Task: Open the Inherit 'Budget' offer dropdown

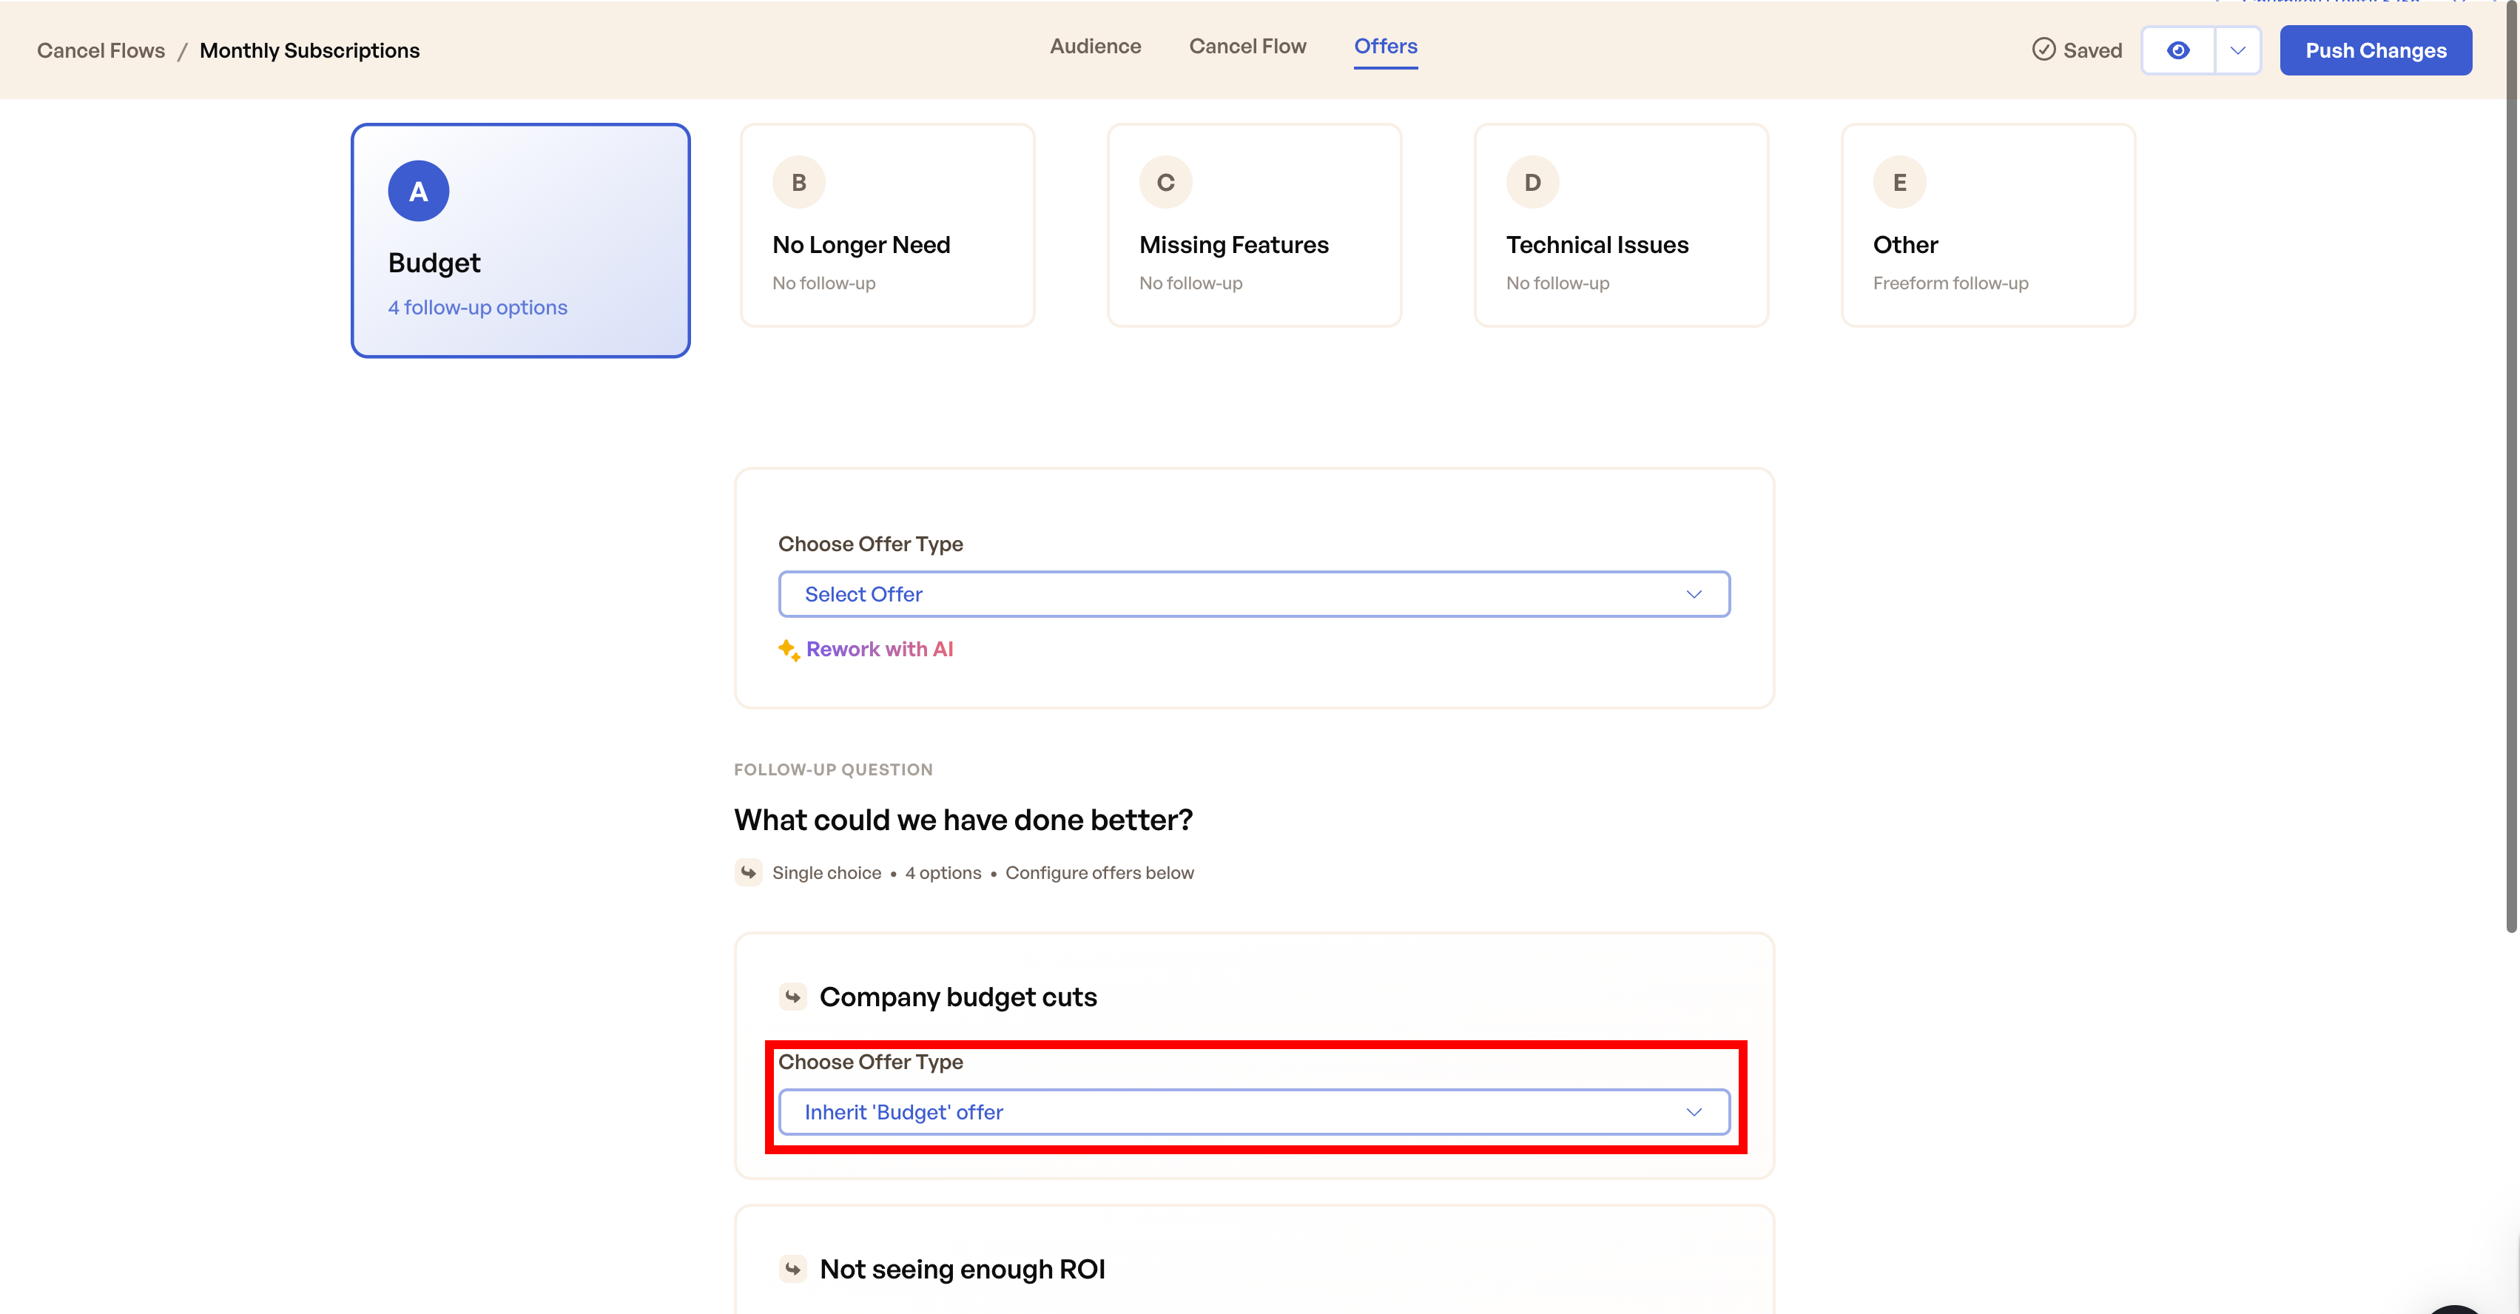Action: [1253, 1111]
